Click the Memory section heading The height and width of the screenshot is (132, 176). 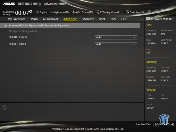[152, 62]
